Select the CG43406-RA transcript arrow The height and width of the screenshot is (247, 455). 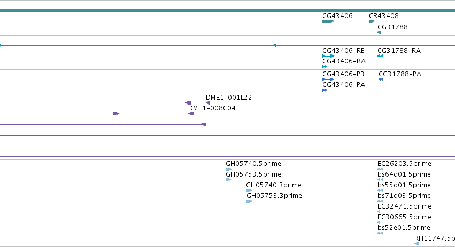pyautogui.click(x=325, y=67)
